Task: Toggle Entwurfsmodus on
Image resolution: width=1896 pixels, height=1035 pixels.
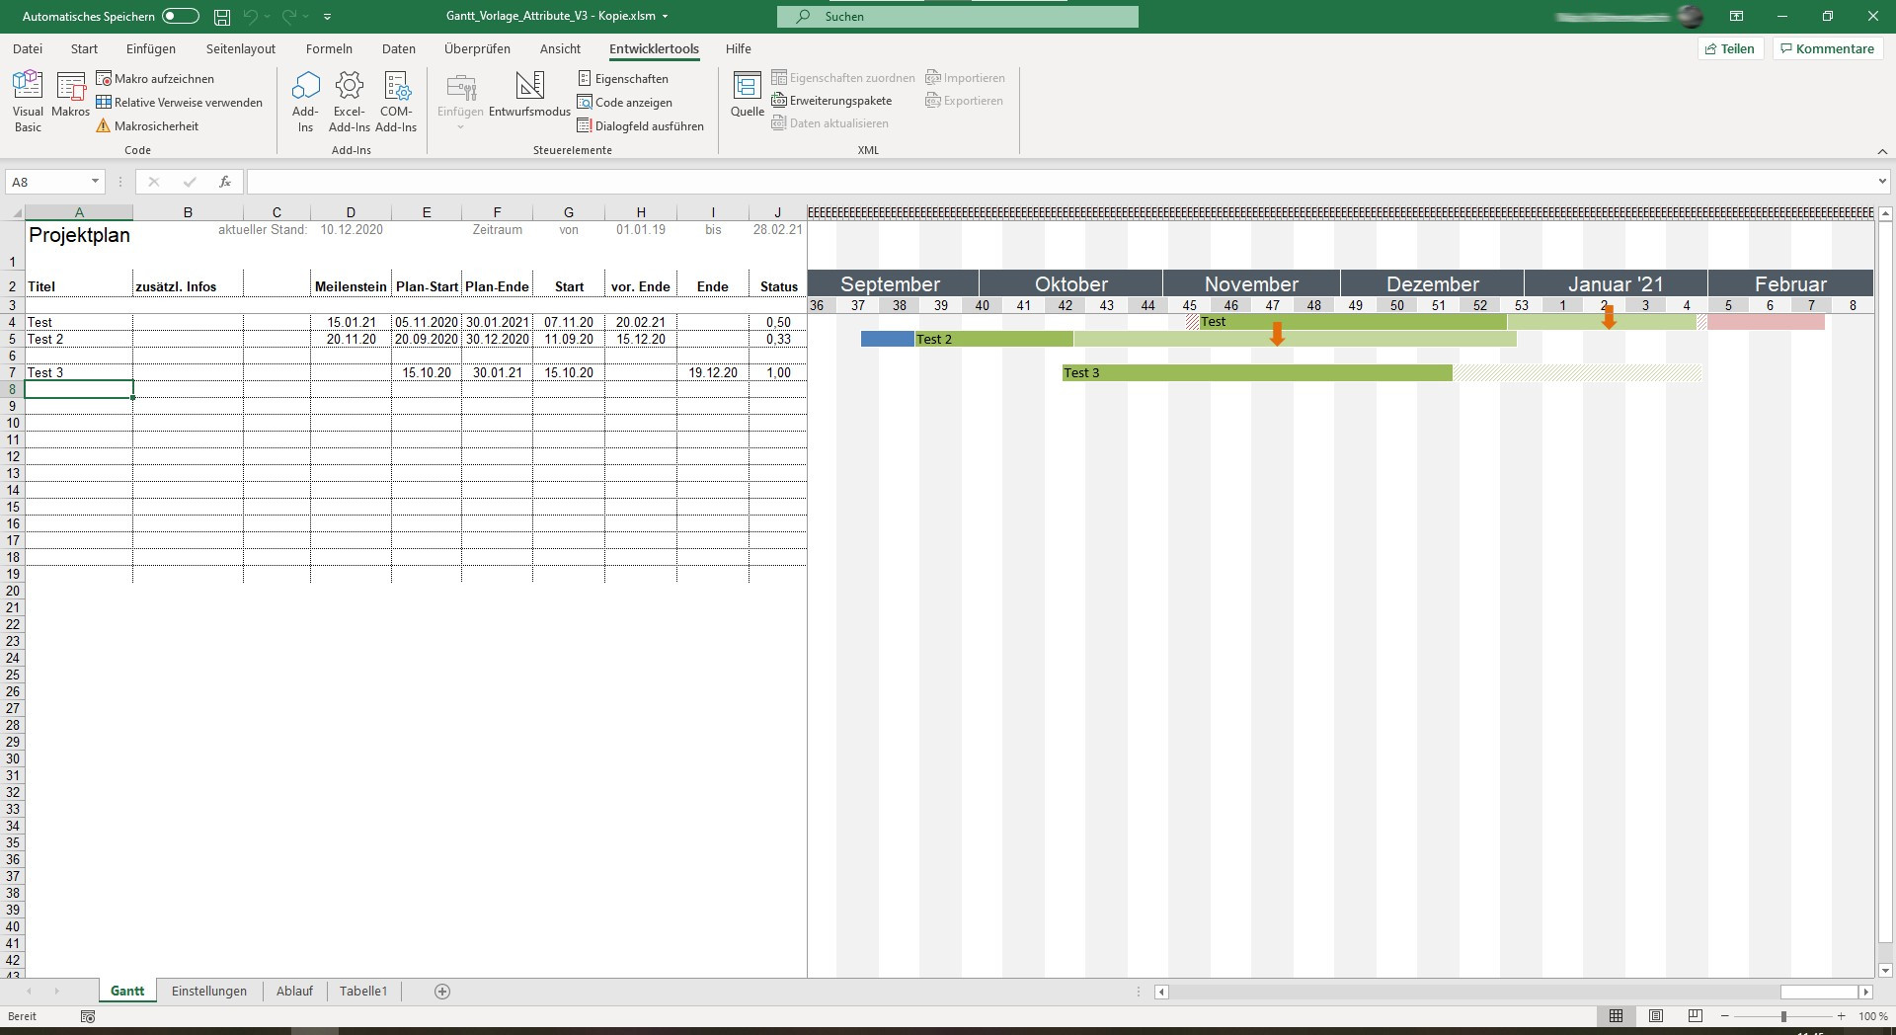Action: pyautogui.click(x=529, y=99)
